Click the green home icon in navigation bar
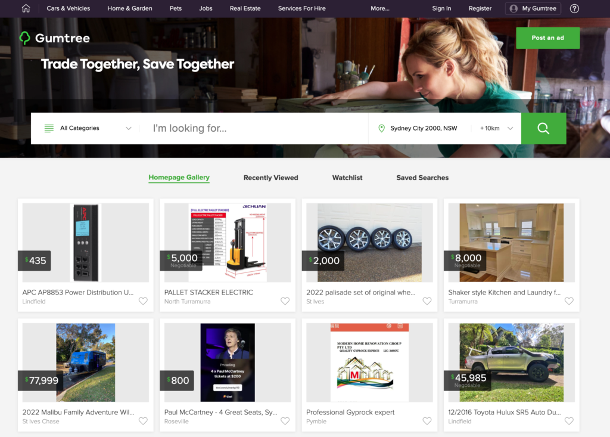Image resolution: width=610 pixels, height=437 pixels. (25, 8)
